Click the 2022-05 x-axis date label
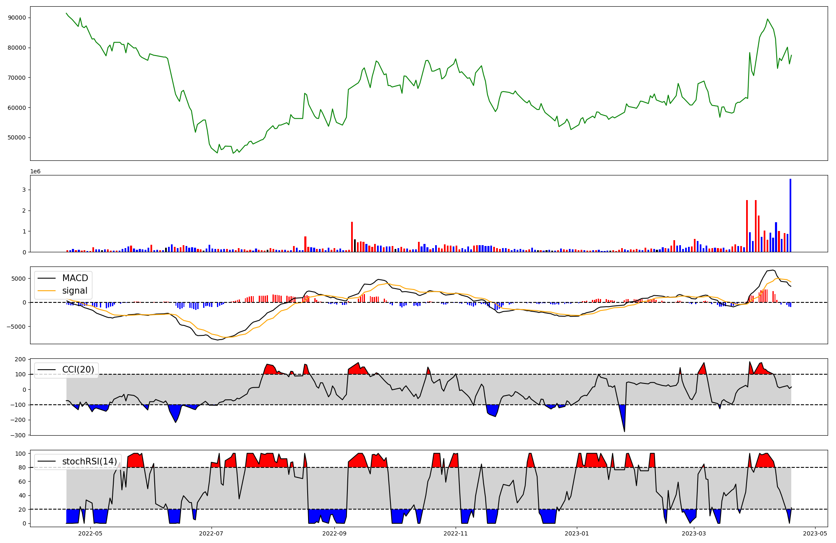This screenshot has width=836, height=543. pyautogui.click(x=90, y=533)
